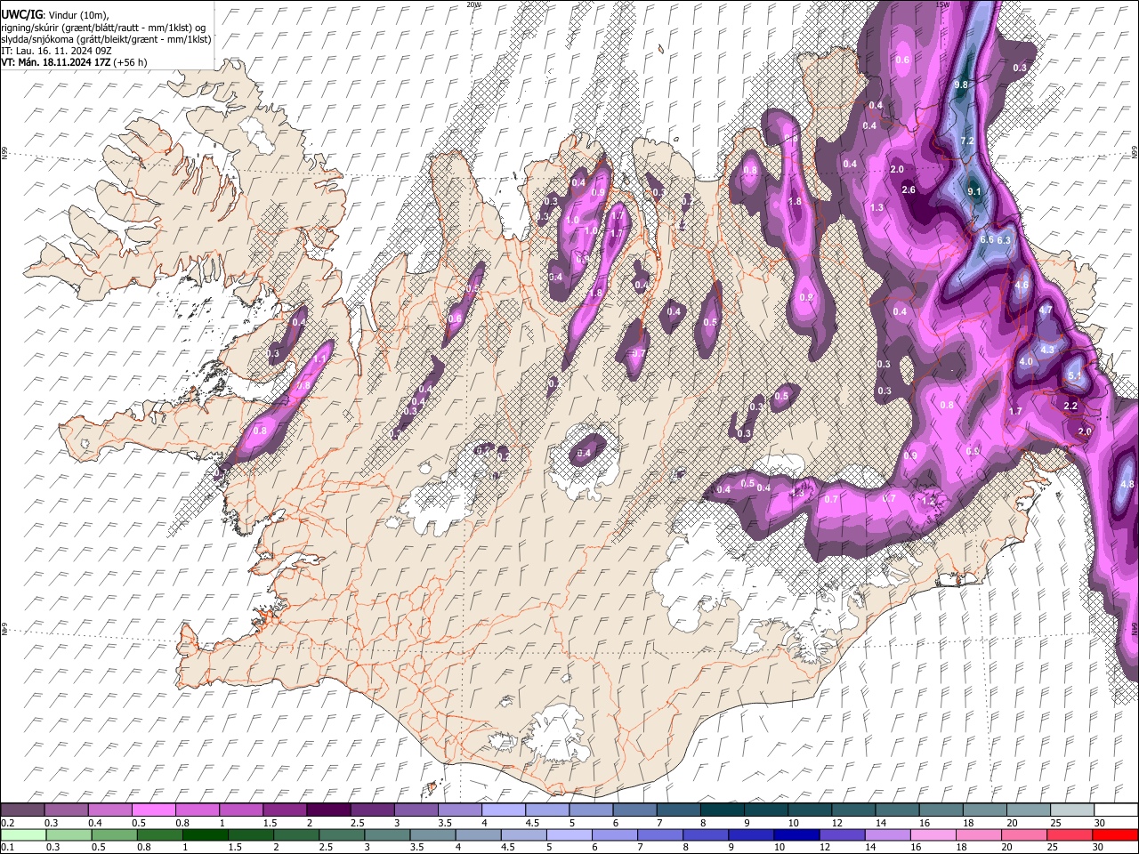Select pale green rain swatch at 0.1

tap(23, 834)
